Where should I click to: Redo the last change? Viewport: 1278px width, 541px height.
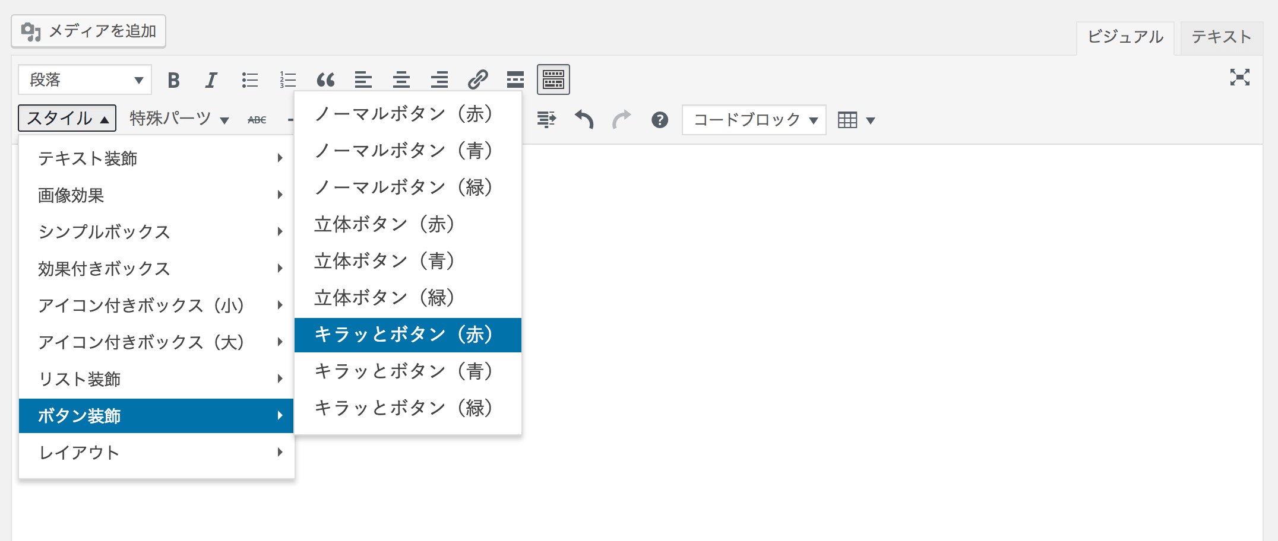tap(621, 119)
